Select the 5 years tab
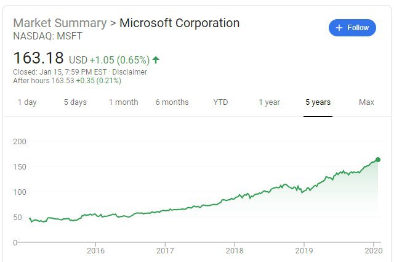Viewport: 394px width, 262px height. (x=318, y=102)
